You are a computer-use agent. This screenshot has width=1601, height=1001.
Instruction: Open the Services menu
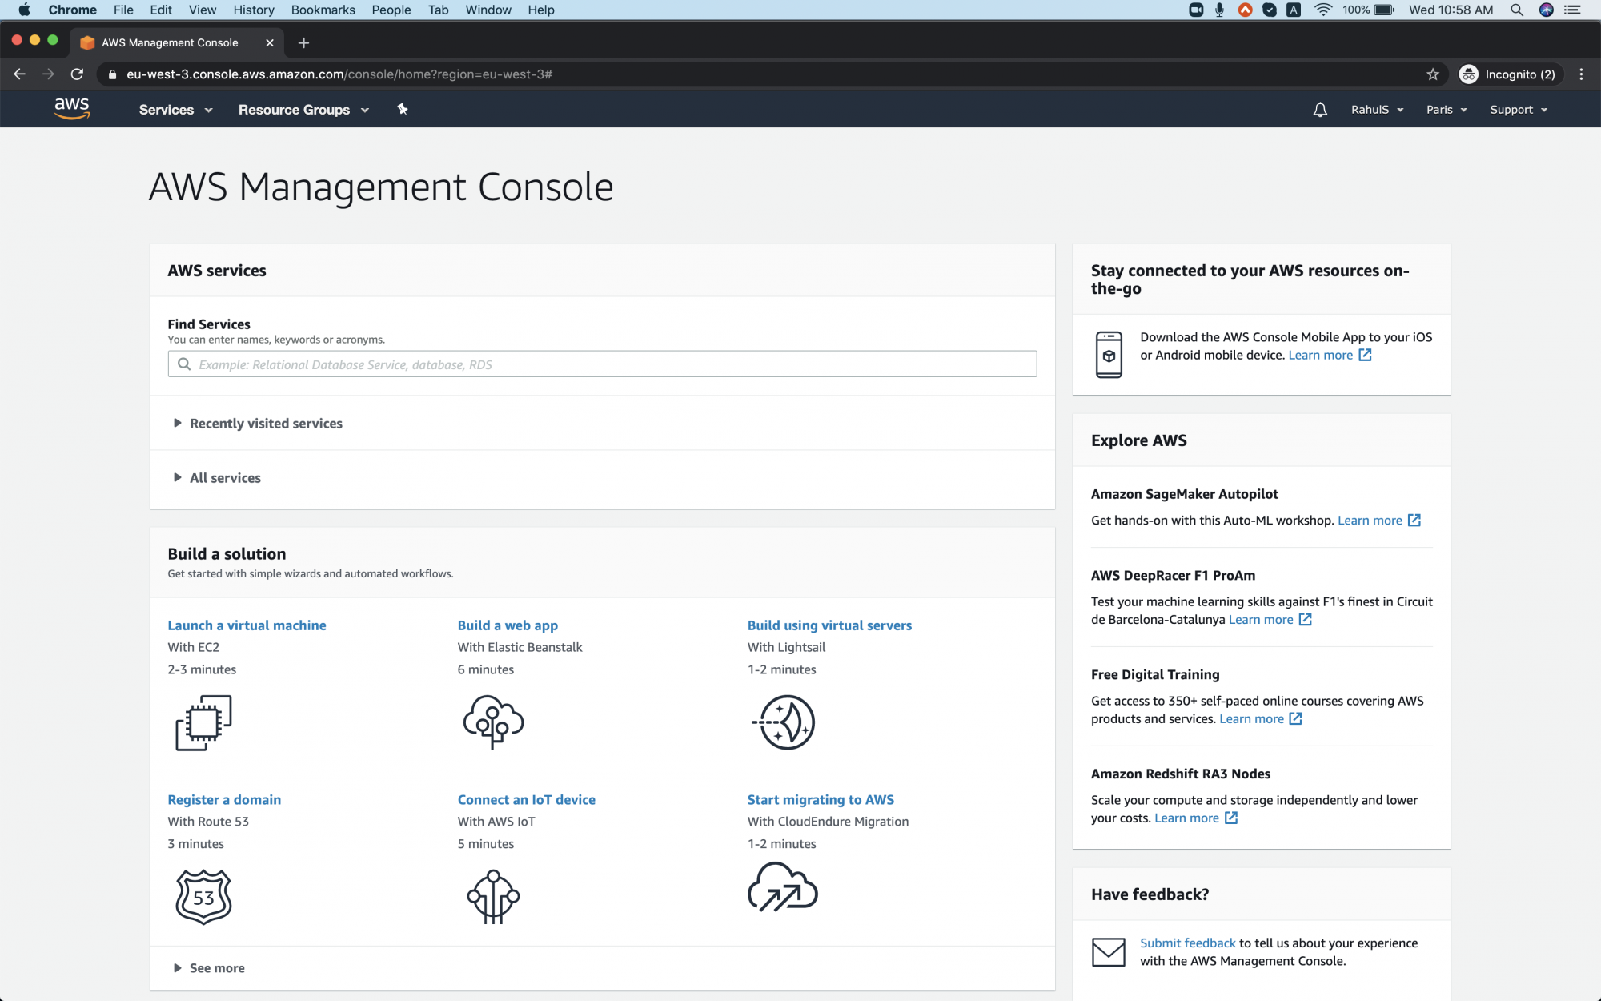click(175, 109)
